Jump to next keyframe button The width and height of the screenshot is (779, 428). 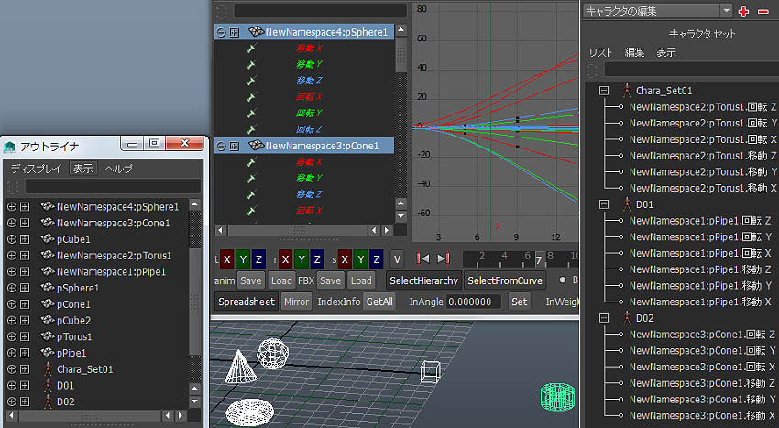(x=444, y=258)
